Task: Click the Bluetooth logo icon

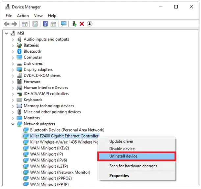Action: coord(19,51)
